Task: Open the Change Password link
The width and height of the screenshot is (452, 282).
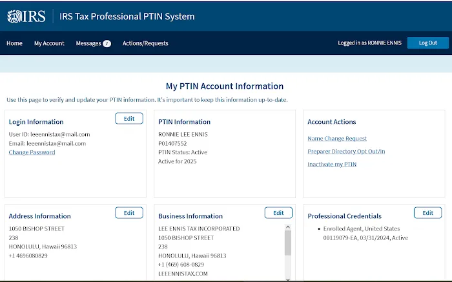Action: (32, 152)
